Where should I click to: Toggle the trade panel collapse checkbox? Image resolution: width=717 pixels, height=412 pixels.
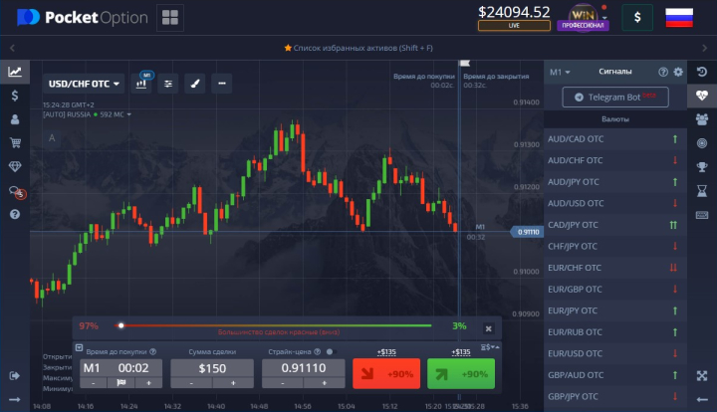click(79, 348)
